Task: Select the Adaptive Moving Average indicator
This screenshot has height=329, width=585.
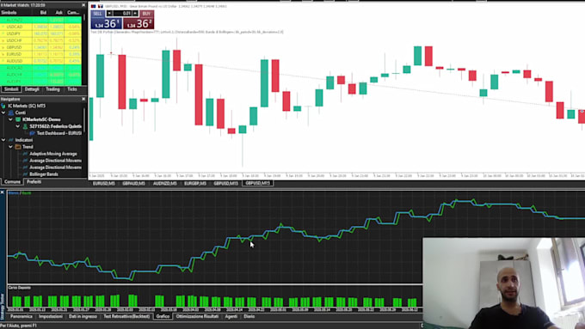Action: pos(53,154)
